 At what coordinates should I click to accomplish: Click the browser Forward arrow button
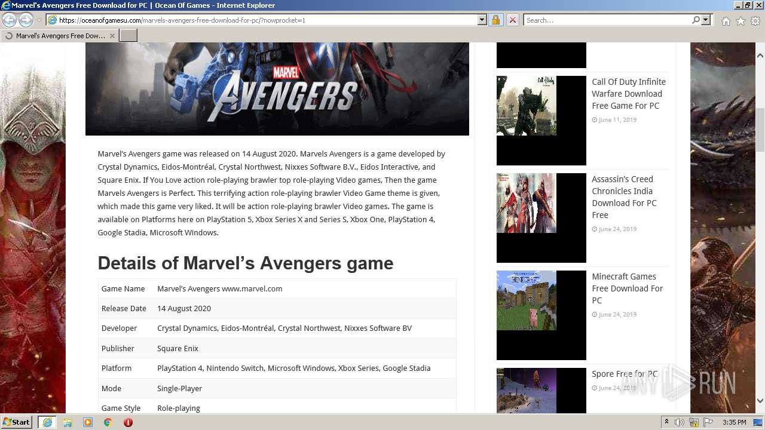(26, 20)
